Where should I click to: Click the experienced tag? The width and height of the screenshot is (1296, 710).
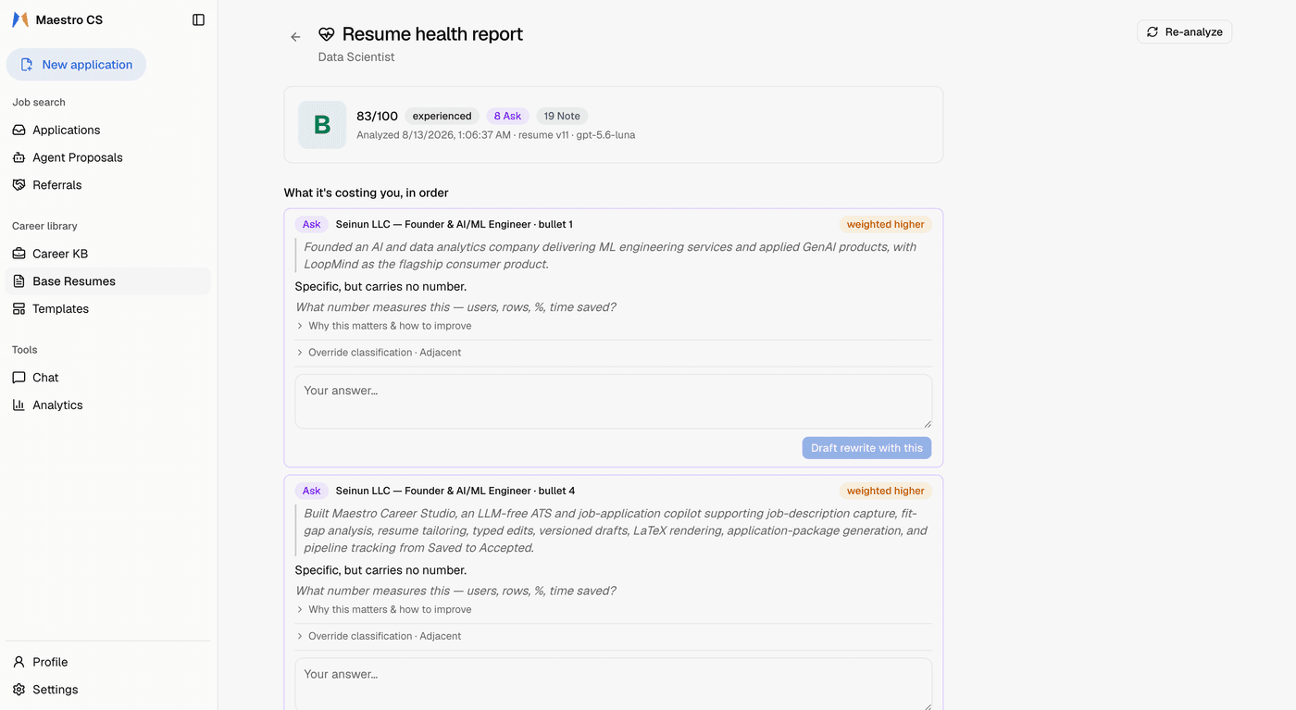(442, 116)
